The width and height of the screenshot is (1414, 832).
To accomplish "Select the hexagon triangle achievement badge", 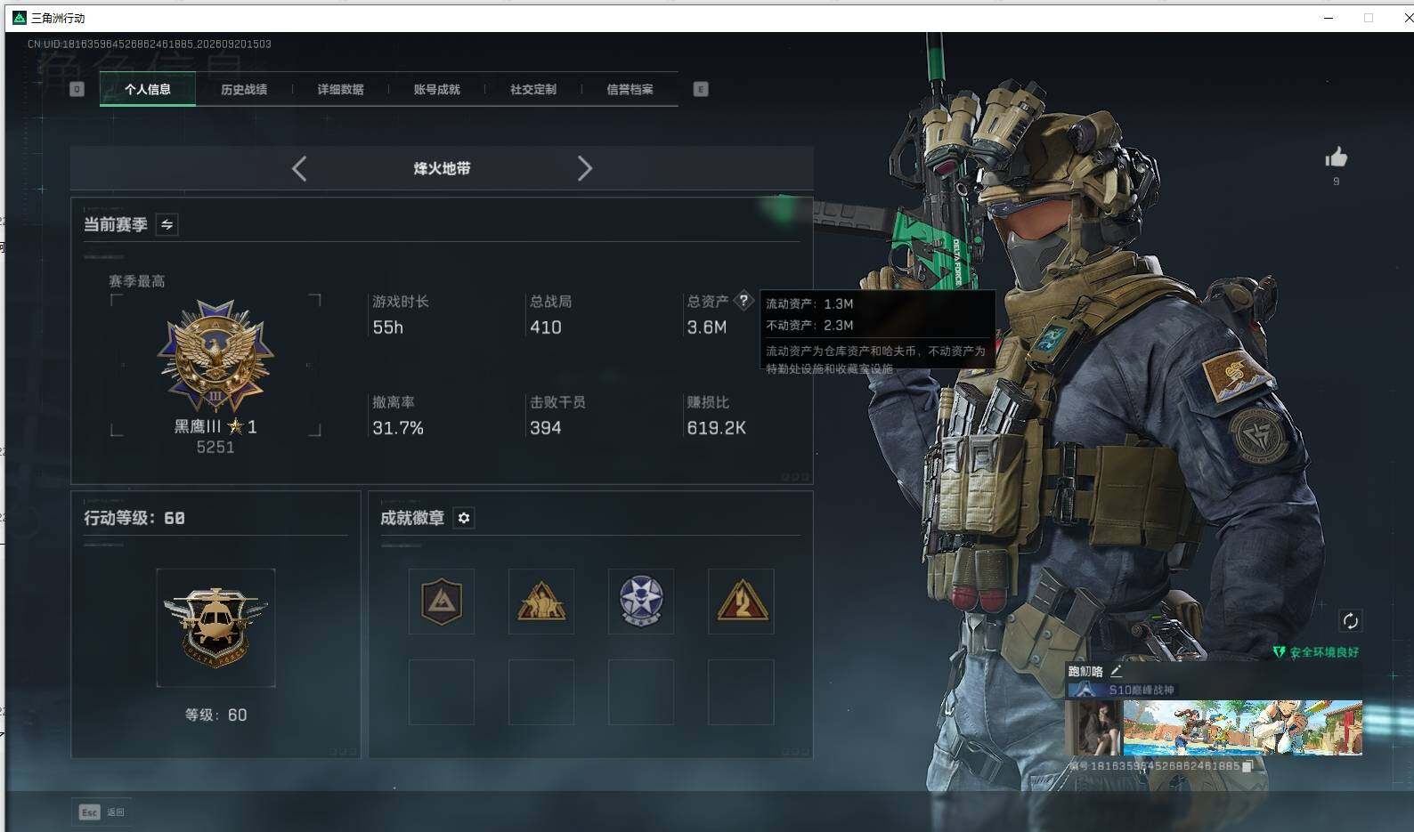I will (442, 602).
